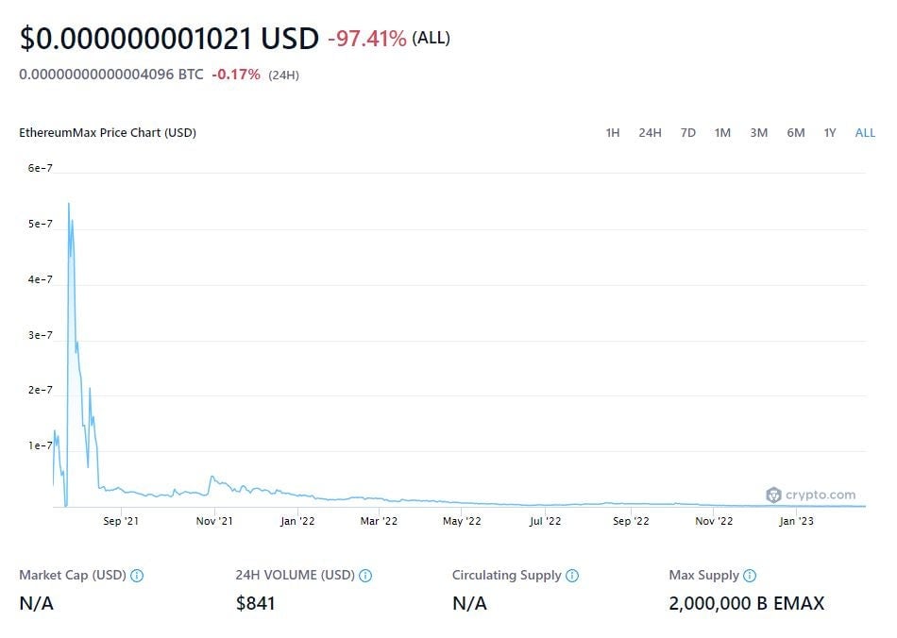Click the EthereumMax USD price value
The height and width of the screenshot is (638, 897).
pos(168,39)
